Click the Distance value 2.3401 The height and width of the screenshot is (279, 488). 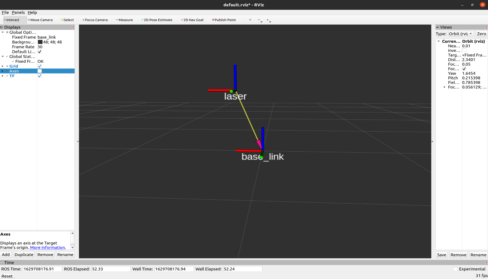tap(468, 60)
